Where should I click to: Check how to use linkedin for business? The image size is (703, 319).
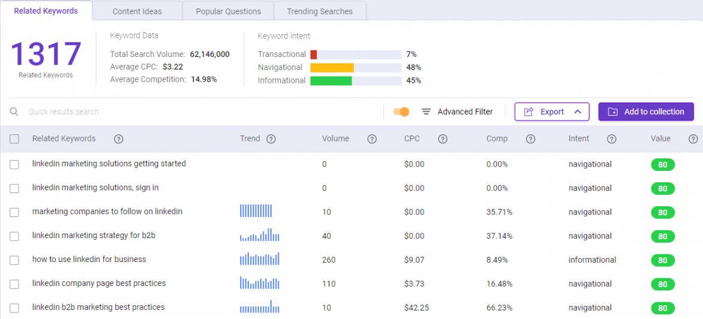[x=14, y=260]
